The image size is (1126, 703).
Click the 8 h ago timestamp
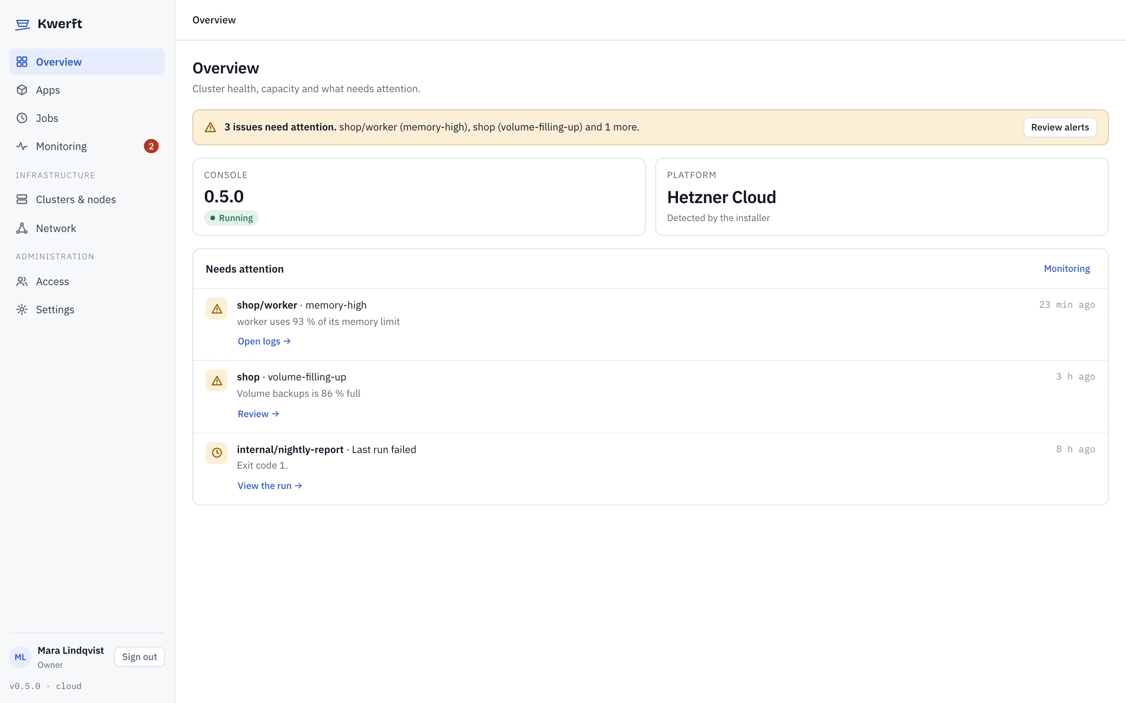click(x=1075, y=449)
